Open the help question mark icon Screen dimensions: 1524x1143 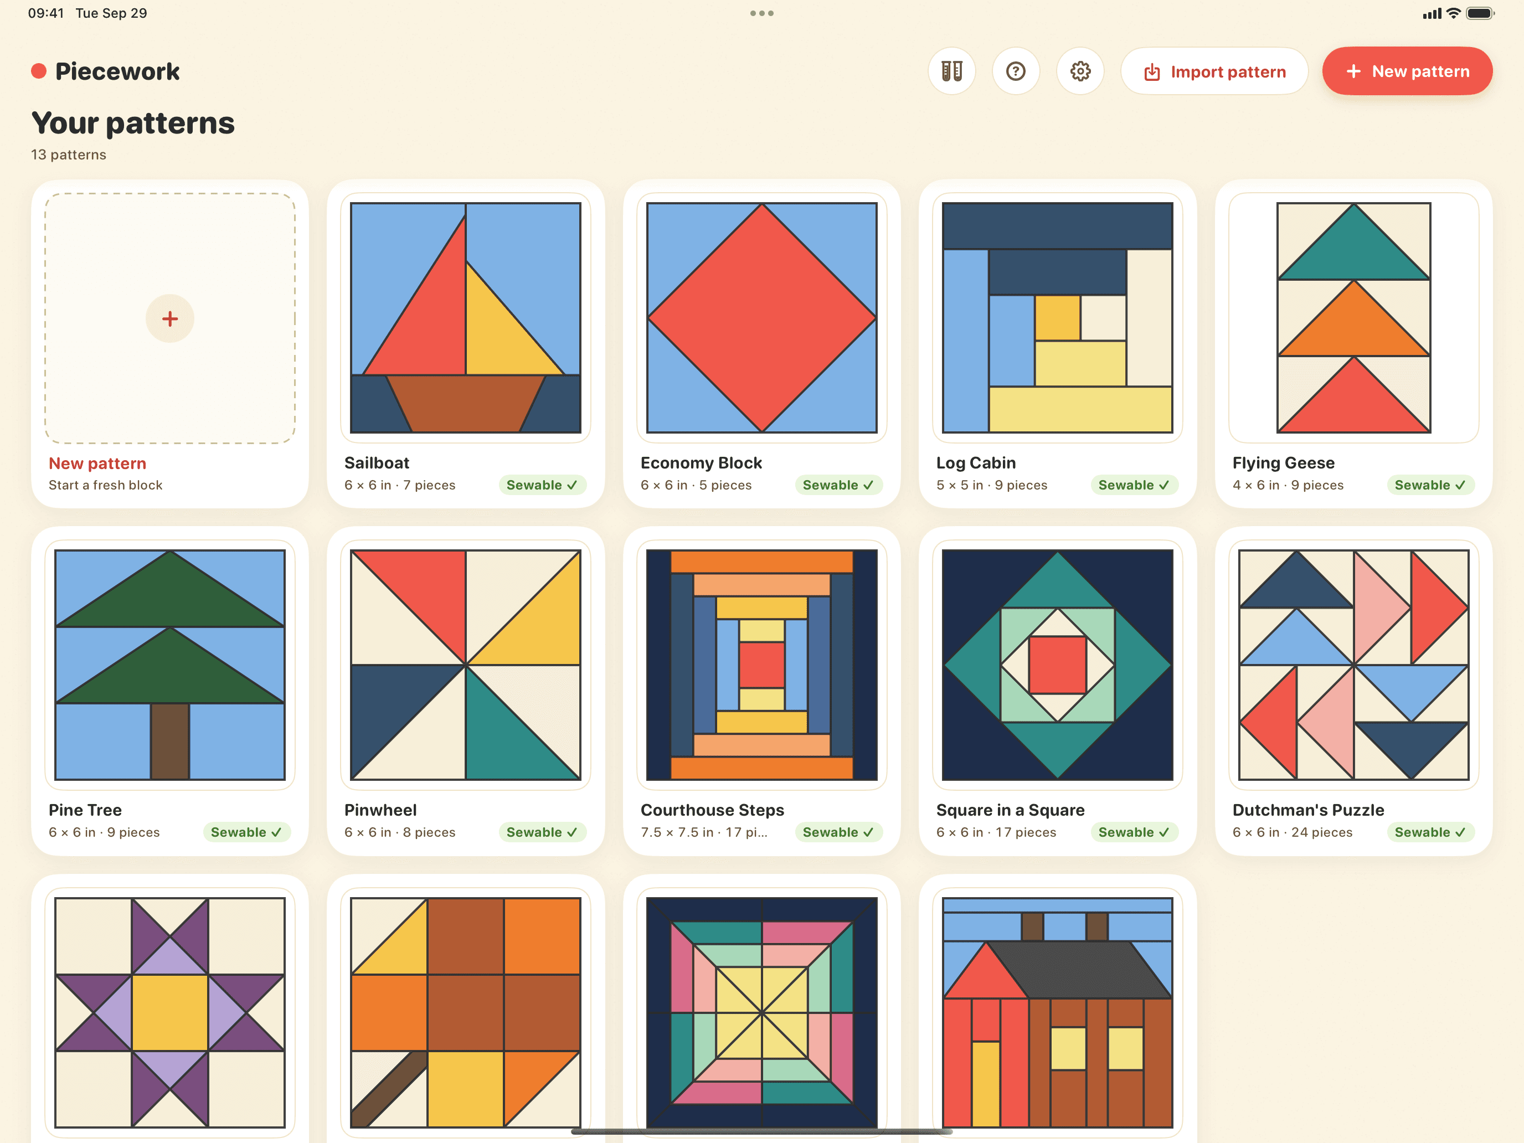click(x=1016, y=71)
